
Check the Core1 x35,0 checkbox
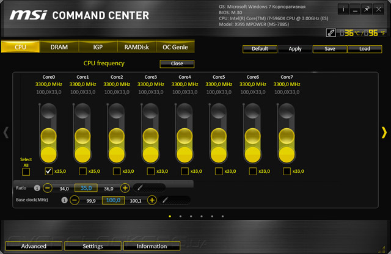(x=83, y=171)
